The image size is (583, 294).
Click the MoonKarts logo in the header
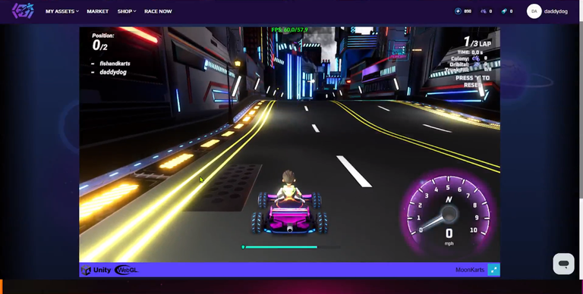(23, 11)
